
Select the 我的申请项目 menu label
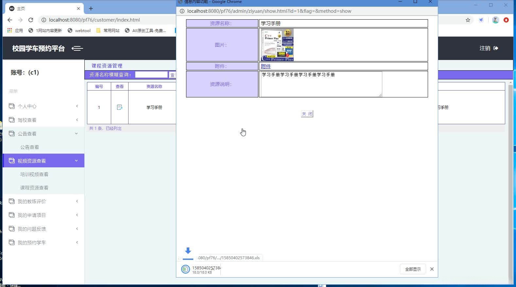(x=32, y=215)
